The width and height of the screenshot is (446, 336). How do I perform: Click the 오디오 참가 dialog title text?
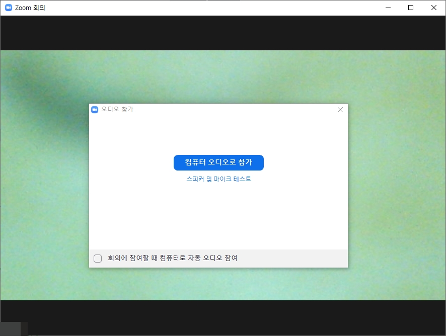117,110
